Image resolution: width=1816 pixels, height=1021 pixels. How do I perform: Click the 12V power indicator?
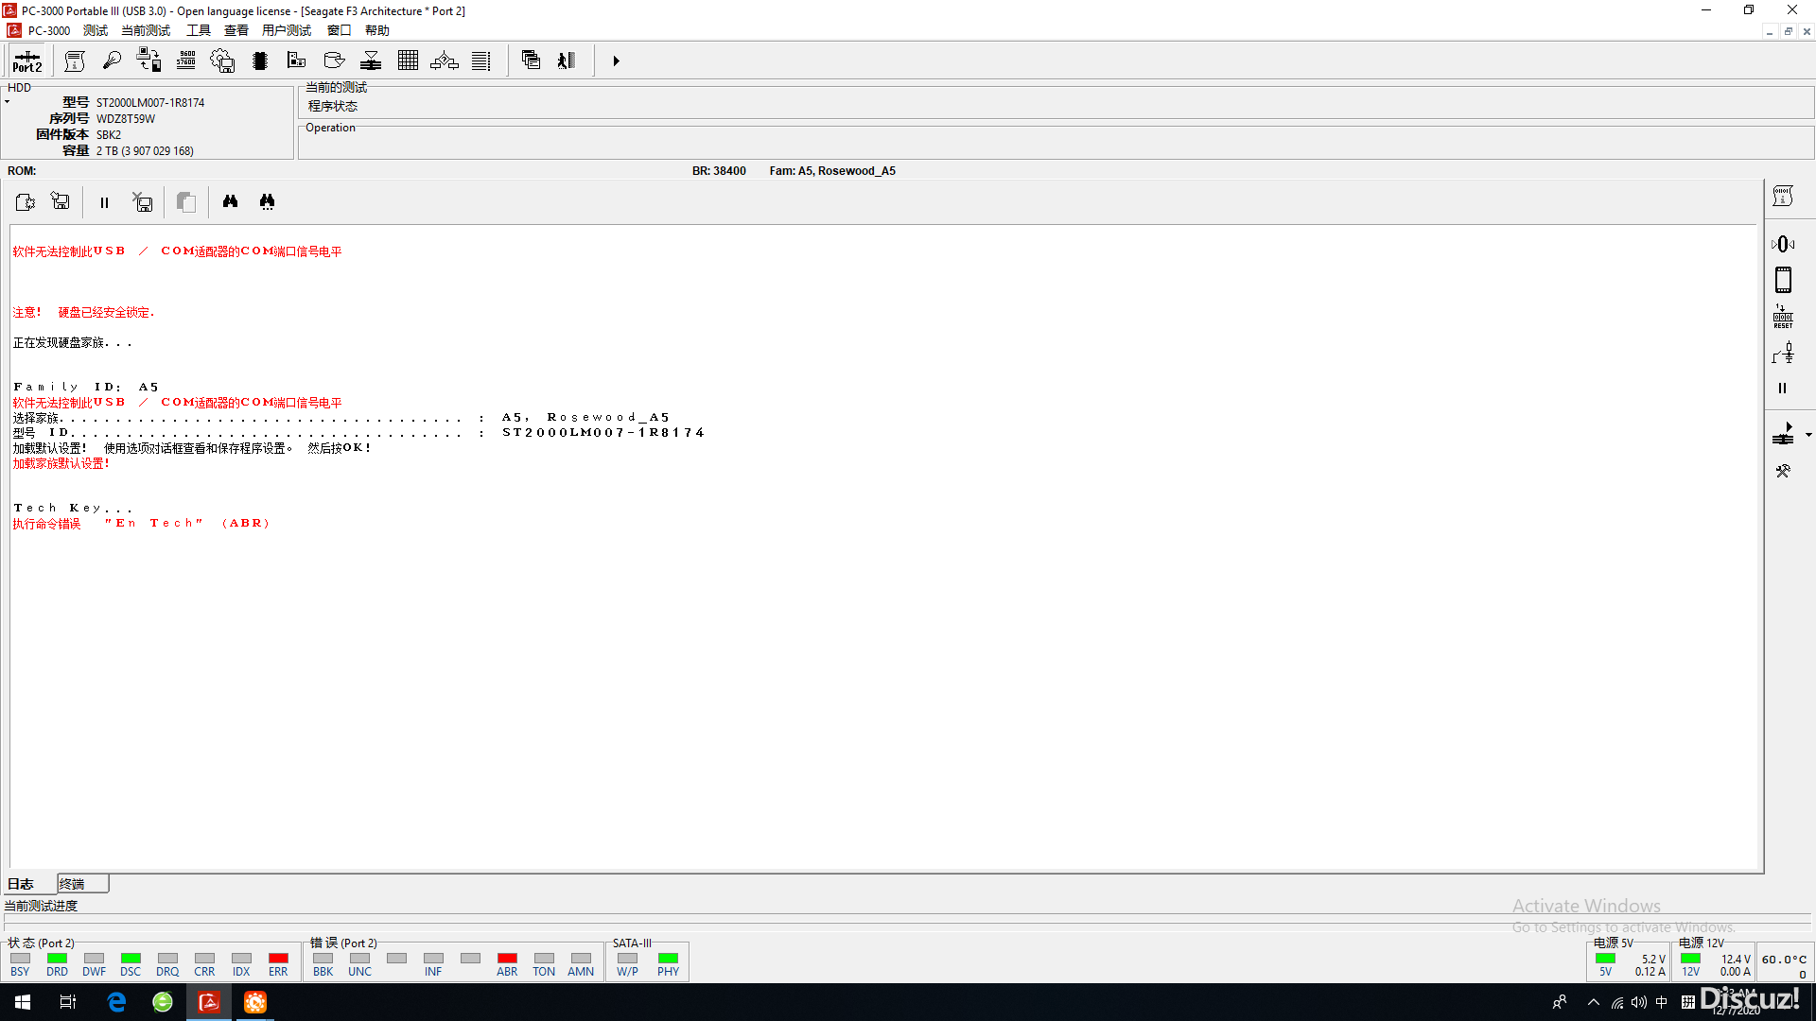point(1690,958)
